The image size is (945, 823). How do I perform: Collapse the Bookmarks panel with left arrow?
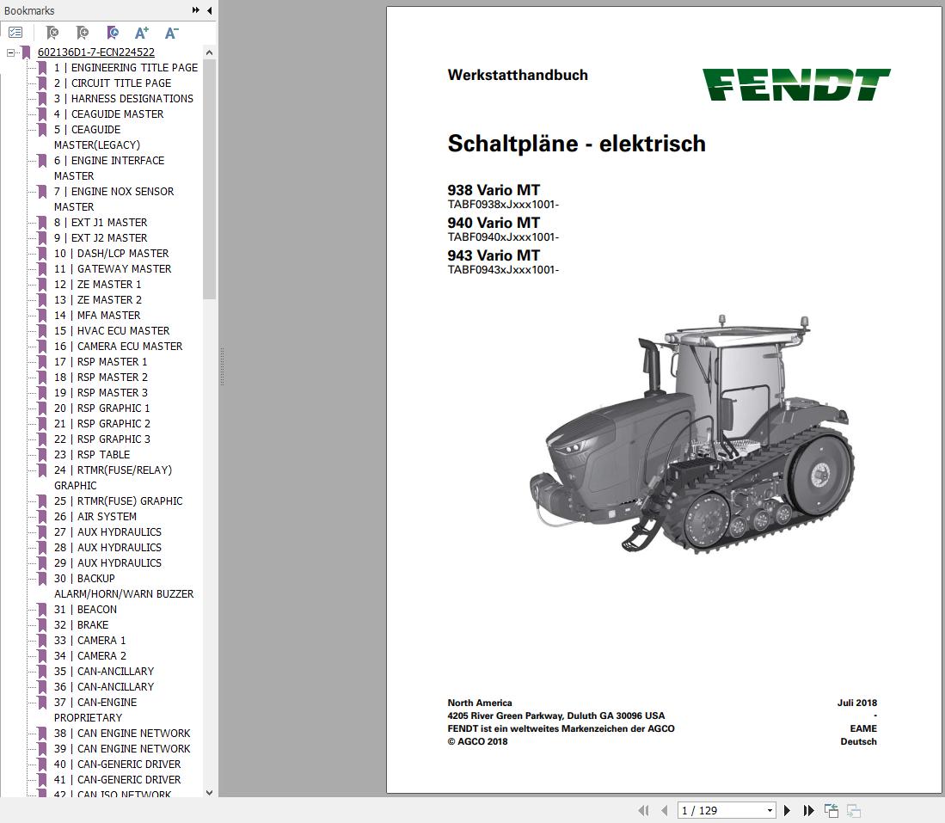tap(209, 10)
